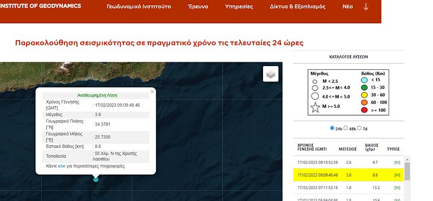Select the 24h time range radio

pos(332,128)
